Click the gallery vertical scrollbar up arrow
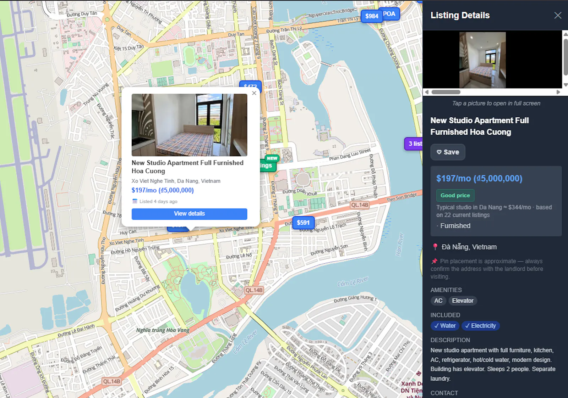568x398 pixels. point(566,34)
